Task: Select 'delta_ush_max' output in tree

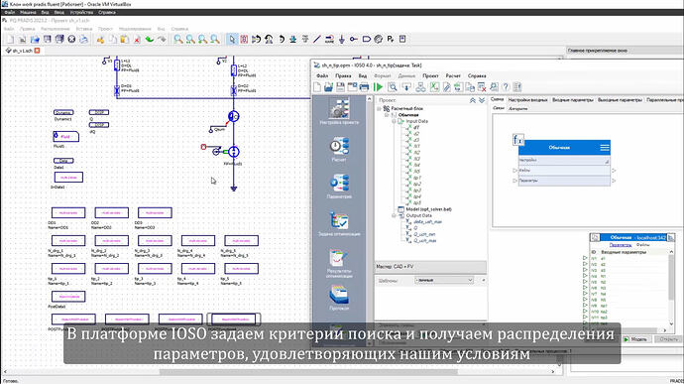Action: (427, 222)
